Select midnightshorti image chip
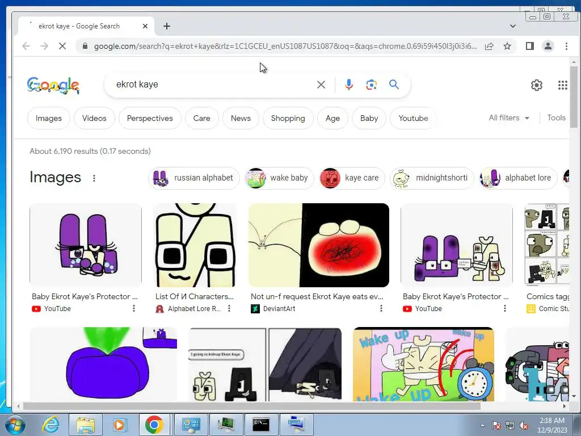This screenshot has width=581, height=436. click(432, 178)
